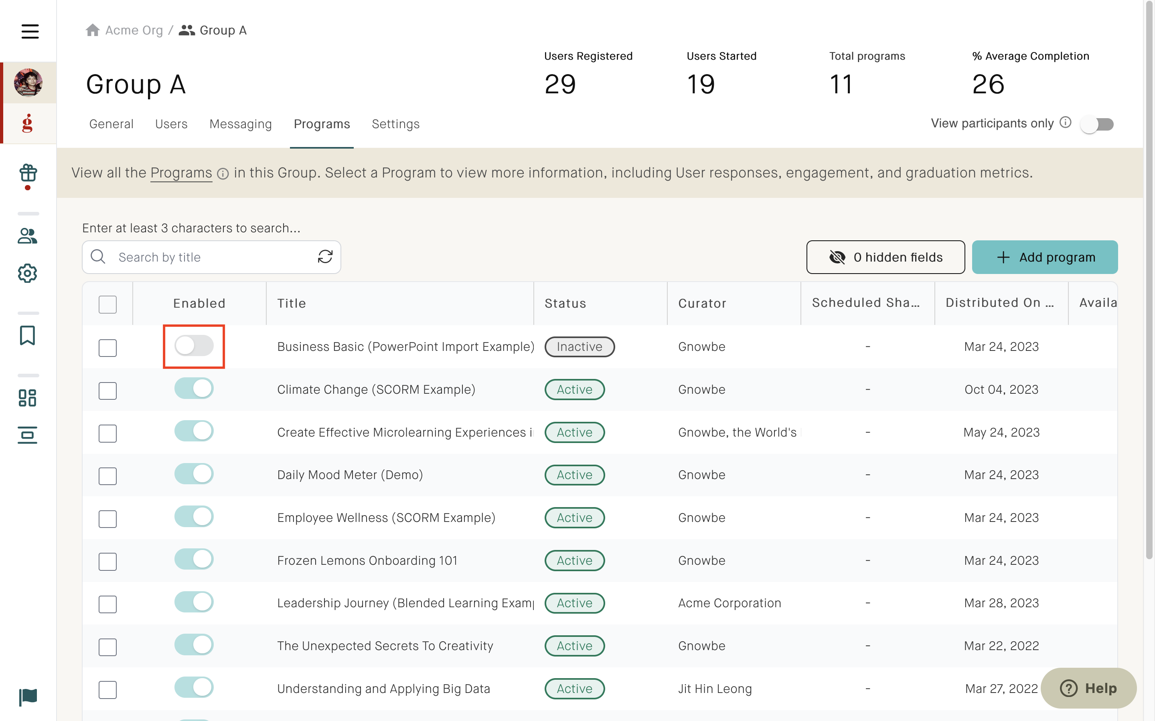Open the people groups icon in sidebar
This screenshot has height=721, width=1155.
tap(28, 236)
